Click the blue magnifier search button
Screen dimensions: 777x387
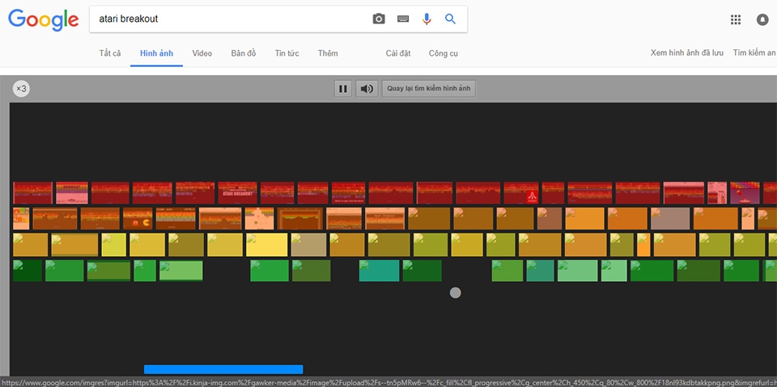pyautogui.click(x=450, y=19)
